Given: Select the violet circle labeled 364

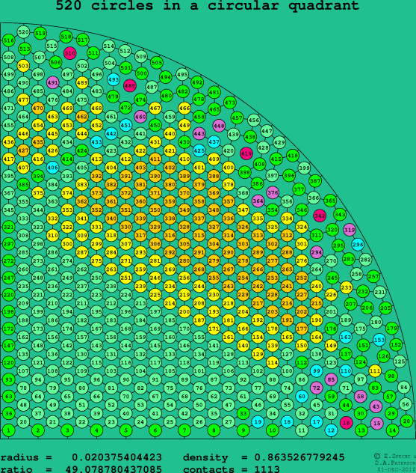Looking at the screenshot, I should pos(258,201).
